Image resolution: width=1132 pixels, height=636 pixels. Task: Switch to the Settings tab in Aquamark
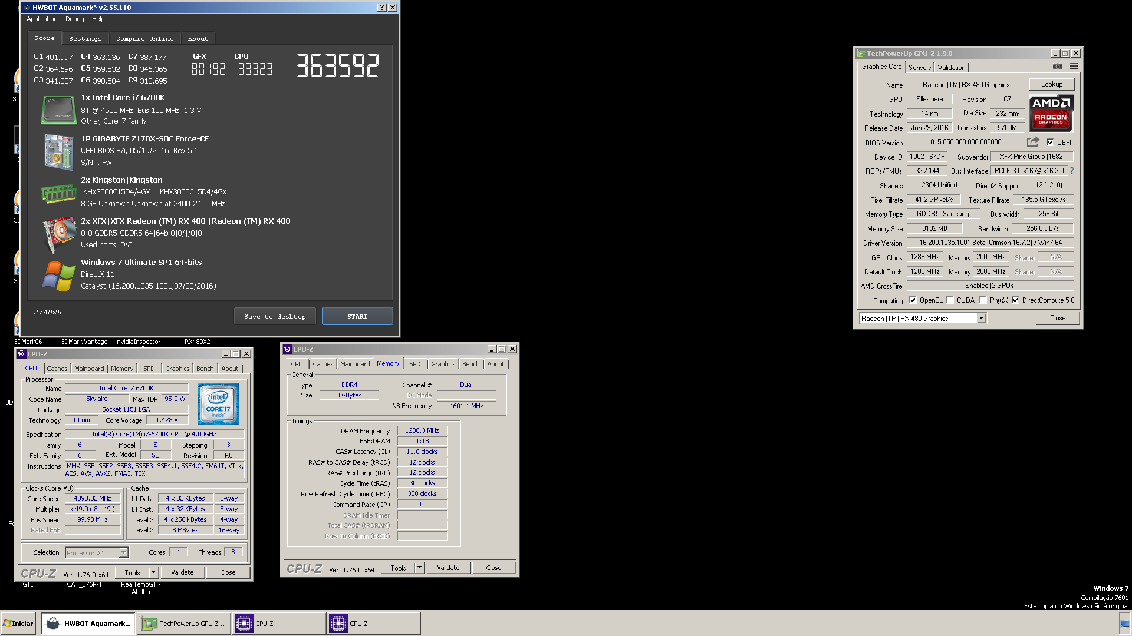pyautogui.click(x=85, y=38)
